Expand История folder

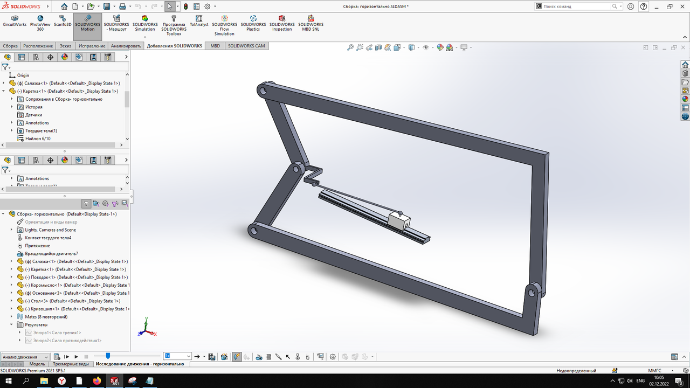pos(12,107)
